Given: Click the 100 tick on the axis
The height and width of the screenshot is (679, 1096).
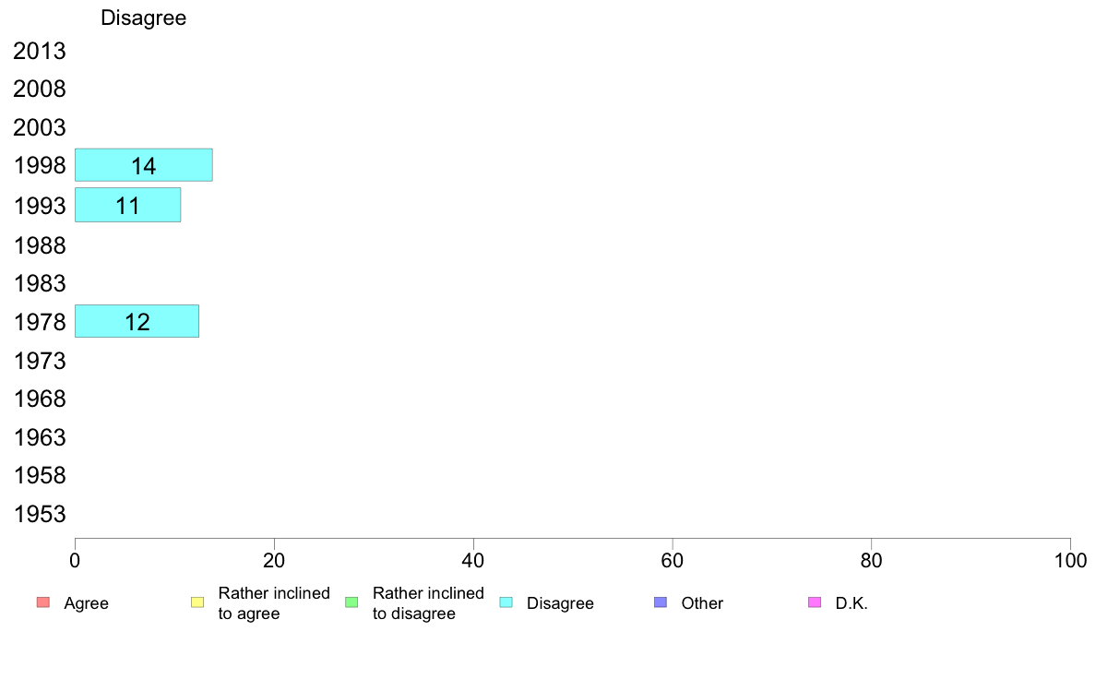Looking at the screenshot, I should [1070, 560].
